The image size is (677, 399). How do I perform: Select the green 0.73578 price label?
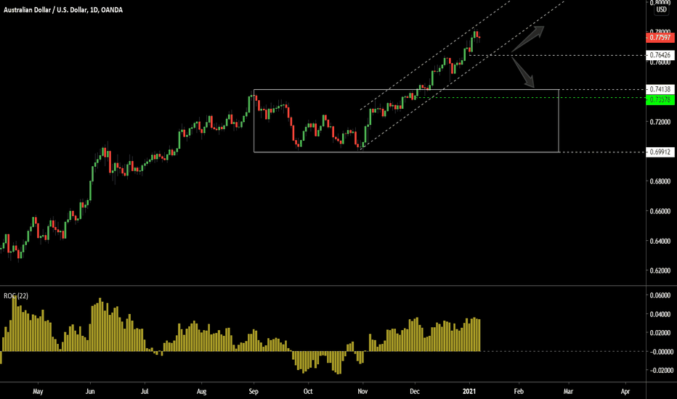pyautogui.click(x=660, y=99)
